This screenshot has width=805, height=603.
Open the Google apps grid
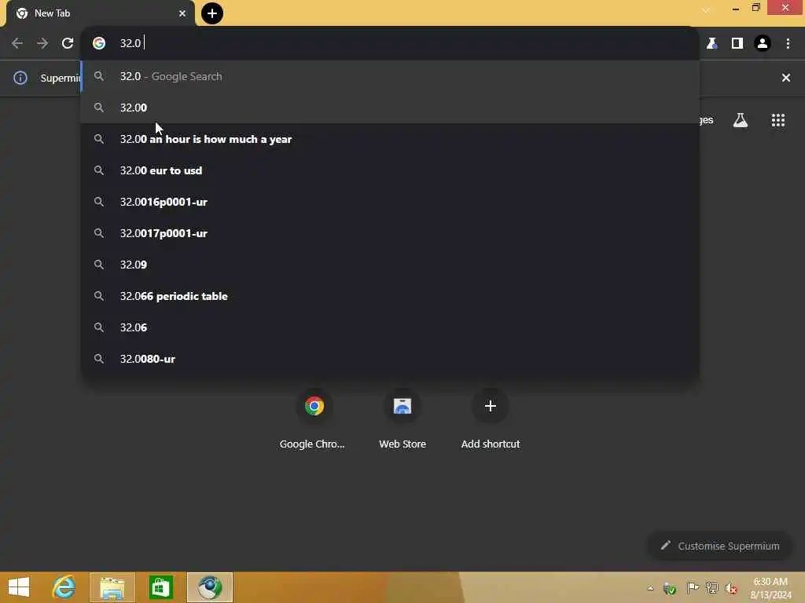(777, 120)
